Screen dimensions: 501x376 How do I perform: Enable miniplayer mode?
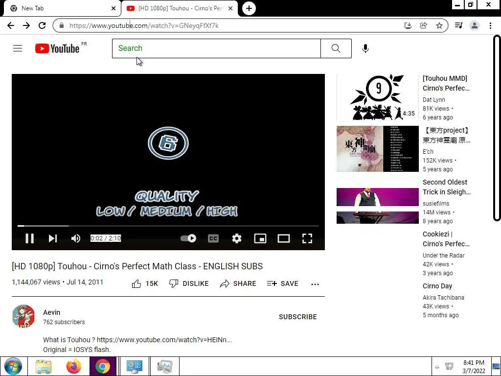click(x=260, y=238)
